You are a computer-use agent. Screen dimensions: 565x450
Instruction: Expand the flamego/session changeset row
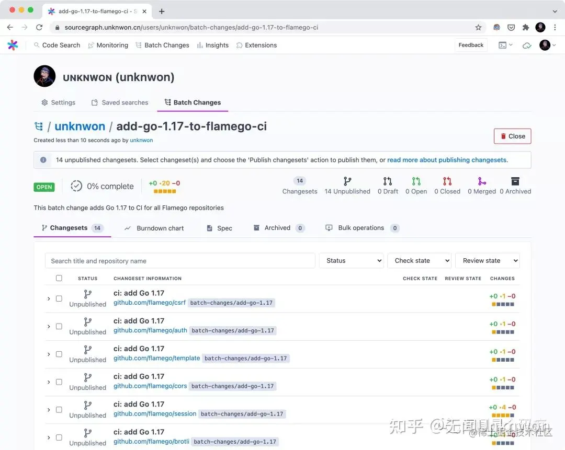[x=49, y=410]
